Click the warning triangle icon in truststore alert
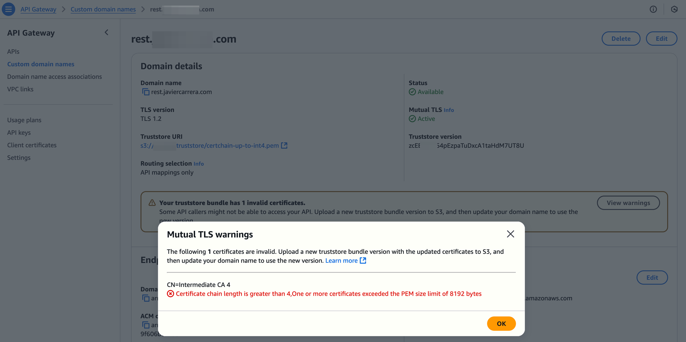The height and width of the screenshot is (342, 686). pos(152,203)
